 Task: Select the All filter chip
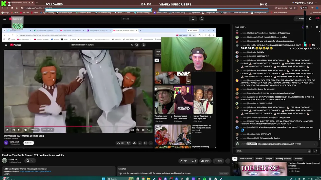235,159
